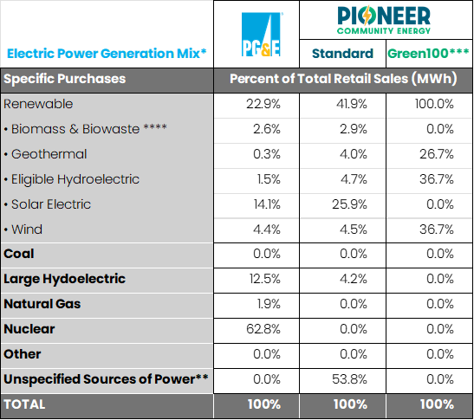This screenshot has height=420, width=474.
Task: Click the Electric Power Generation Mix title
Action: click(x=107, y=54)
